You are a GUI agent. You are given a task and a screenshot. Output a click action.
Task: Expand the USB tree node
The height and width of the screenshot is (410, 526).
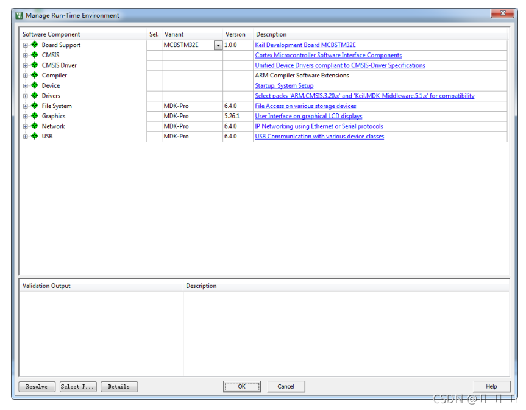[25, 136]
